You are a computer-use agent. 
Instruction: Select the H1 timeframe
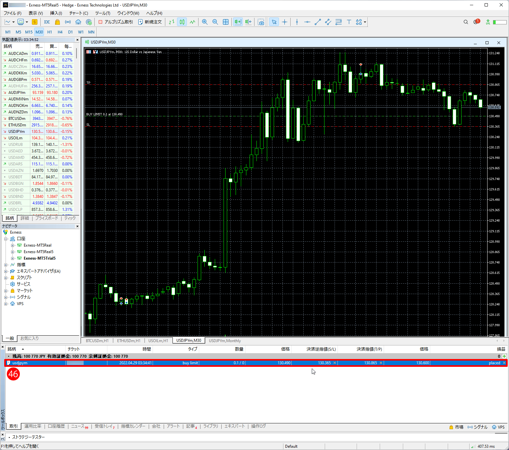49,32
